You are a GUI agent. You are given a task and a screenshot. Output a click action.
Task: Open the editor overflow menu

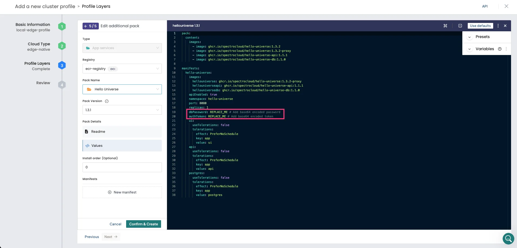click(498, 26)
